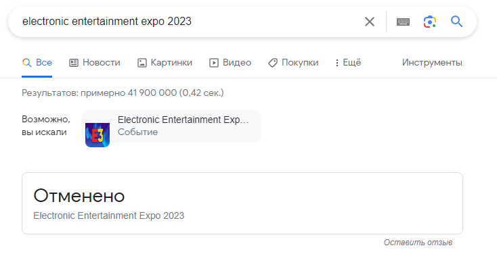
Task: Clear the search query with X icon
Action: [x=370, y=22]
